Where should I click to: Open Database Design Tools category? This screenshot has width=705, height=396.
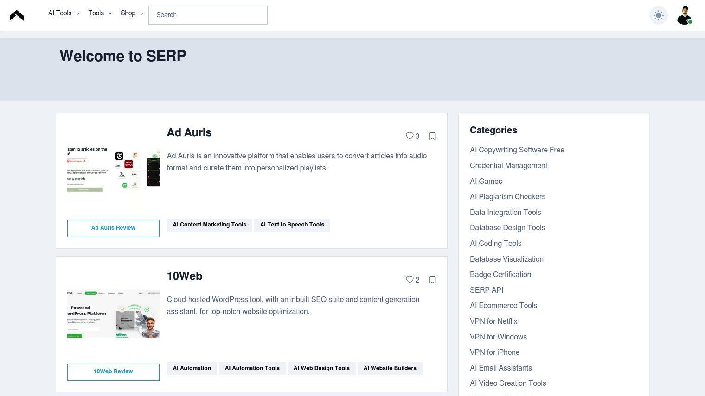pyautogui.click(x=507, y=228)
